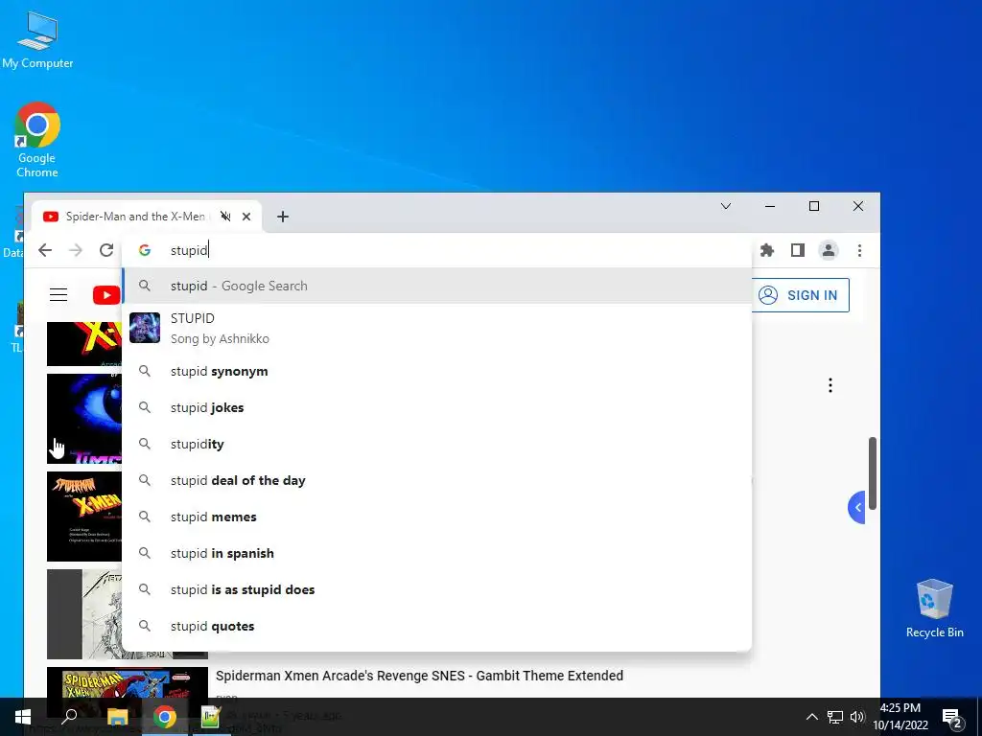The height and width of the screenshot is (736, 982).
Task: Choose 'stupid - Google Search' suggestion
Action: 437,286
